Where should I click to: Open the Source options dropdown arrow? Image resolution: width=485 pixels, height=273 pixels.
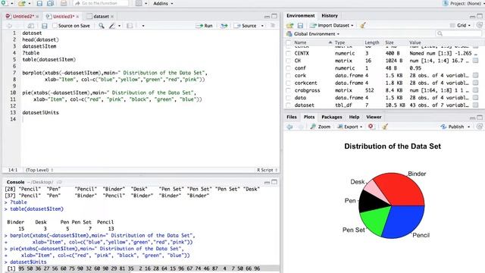click(x=262, y=26)
